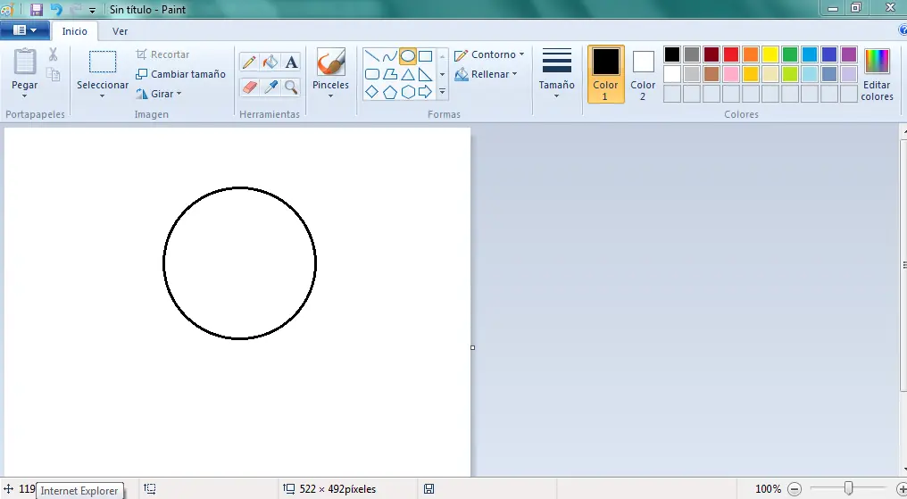Switch to the Ver tab

coord(120,31)
